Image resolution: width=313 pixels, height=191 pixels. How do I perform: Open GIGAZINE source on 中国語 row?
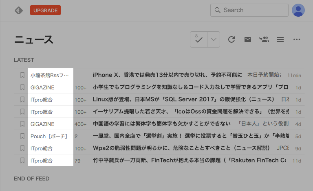(x=42, y=124)
